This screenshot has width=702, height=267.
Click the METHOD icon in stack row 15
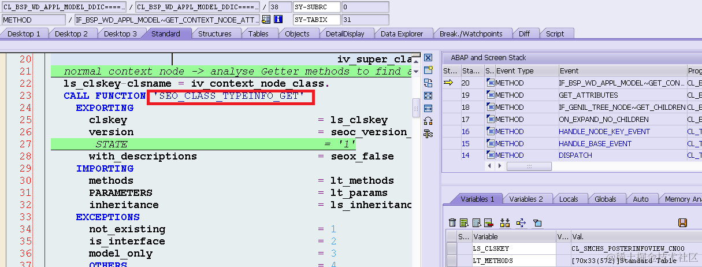491,143
